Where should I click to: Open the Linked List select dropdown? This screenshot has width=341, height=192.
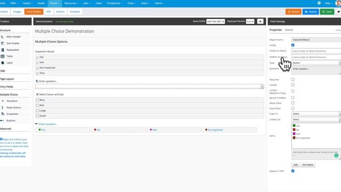(x=316, y=119)
